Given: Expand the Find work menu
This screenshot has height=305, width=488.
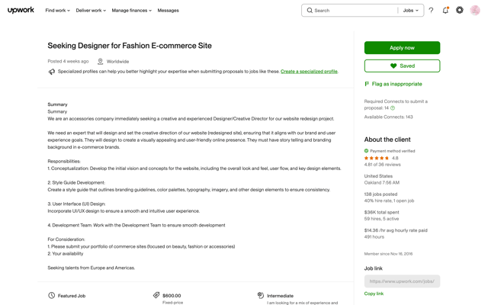Looking at the screenshot, I should (x=58, y=10).
